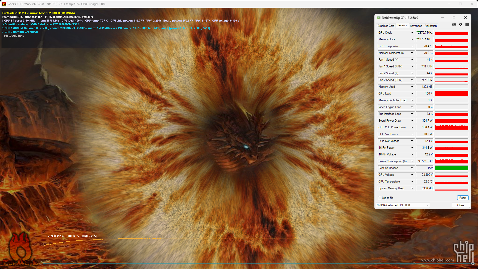Expand the System Memory Used dropdown
Screen dimensions: 478x269
(x=412, y=188)
